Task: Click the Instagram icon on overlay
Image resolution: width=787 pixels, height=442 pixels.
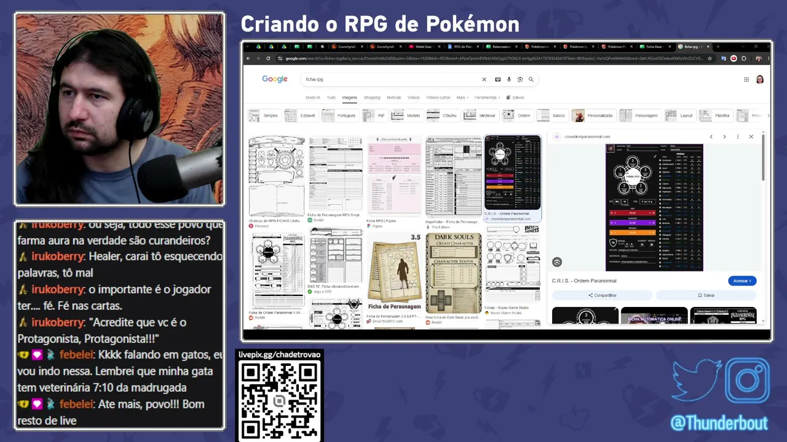Action: point(748,380)
